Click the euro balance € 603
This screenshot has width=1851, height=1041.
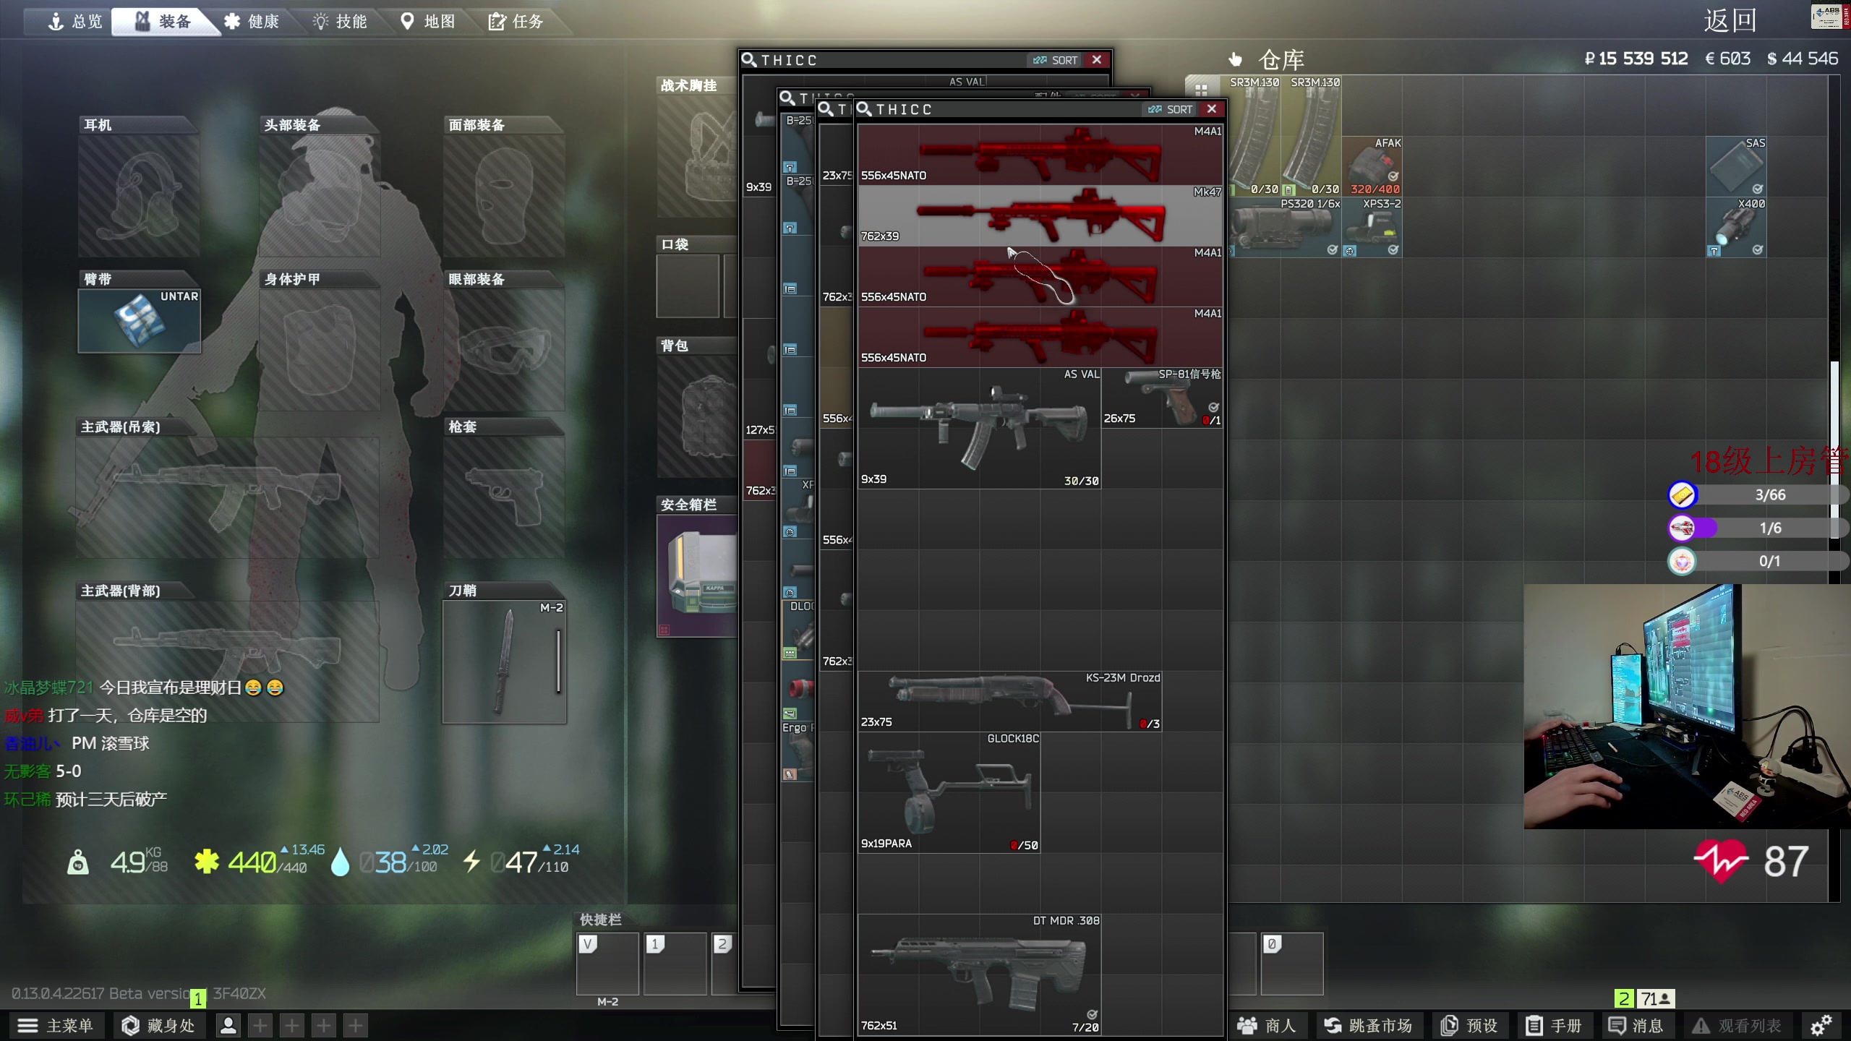click(x=1727, y=59)
